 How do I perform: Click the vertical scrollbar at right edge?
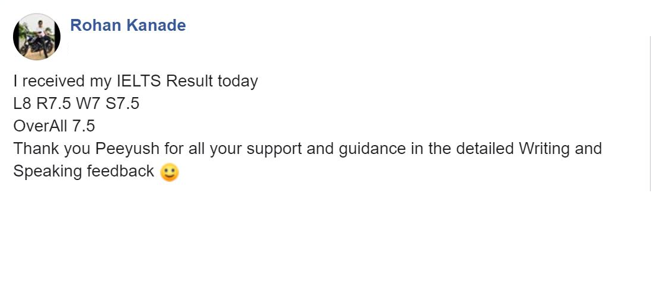pyautogui.click(x=650, y=113)
